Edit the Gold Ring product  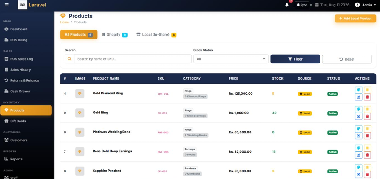359,116
